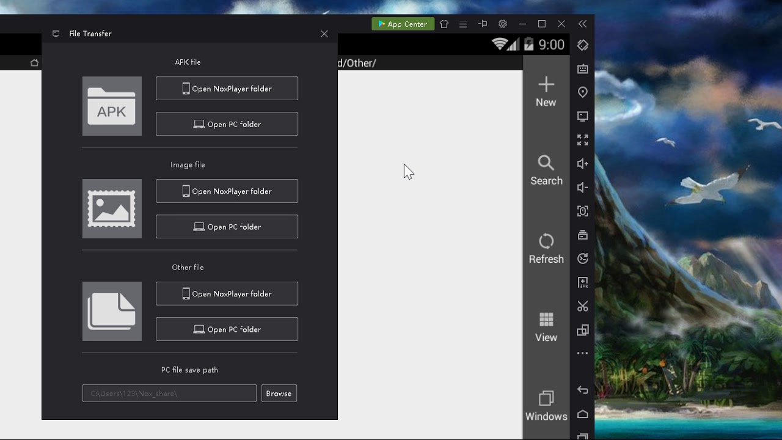Click Android home button in sidebar
782x440 pixels.
[x=583, y=414]
